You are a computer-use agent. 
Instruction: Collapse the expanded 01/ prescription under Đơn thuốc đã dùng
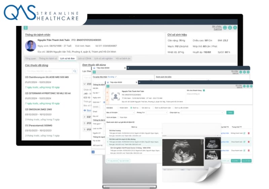(x=85, y=84)
